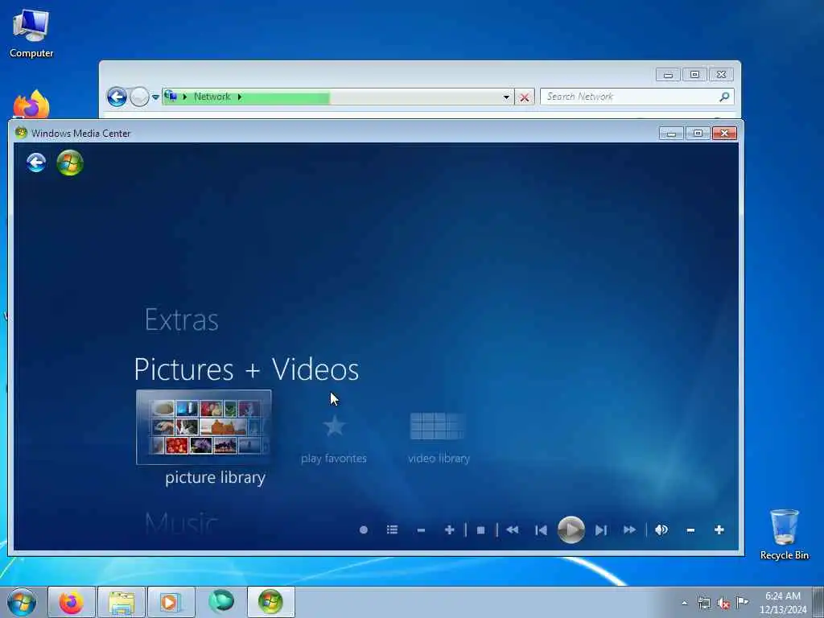The width and height of the screenshot is (824, 618).
Task: Lower volume with the minus button
Action: point(690,530)
